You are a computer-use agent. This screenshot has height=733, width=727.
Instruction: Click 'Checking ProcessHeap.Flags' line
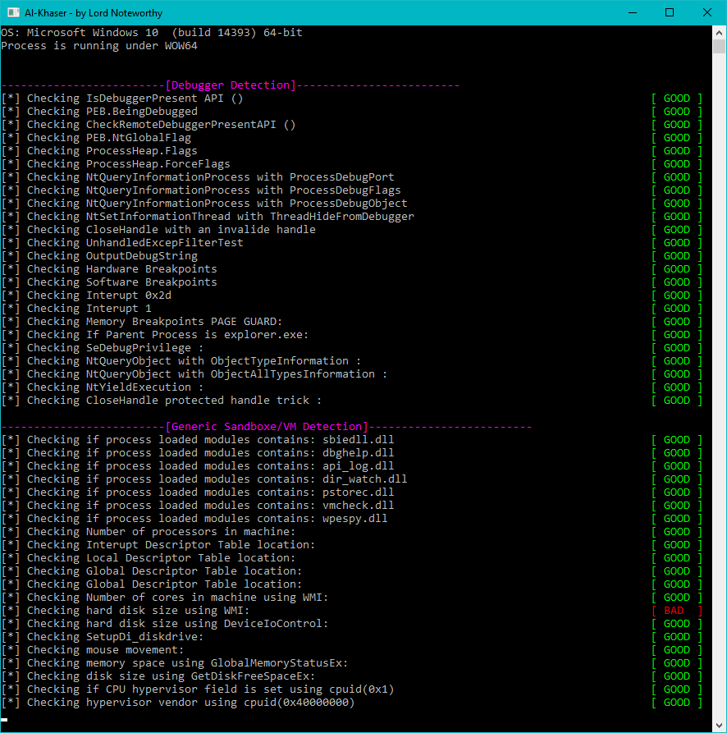point(99,150)
